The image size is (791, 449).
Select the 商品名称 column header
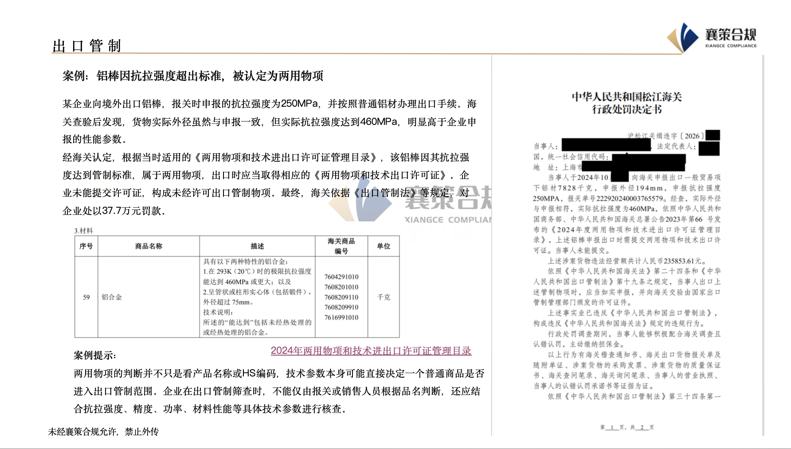pos(149,246)
